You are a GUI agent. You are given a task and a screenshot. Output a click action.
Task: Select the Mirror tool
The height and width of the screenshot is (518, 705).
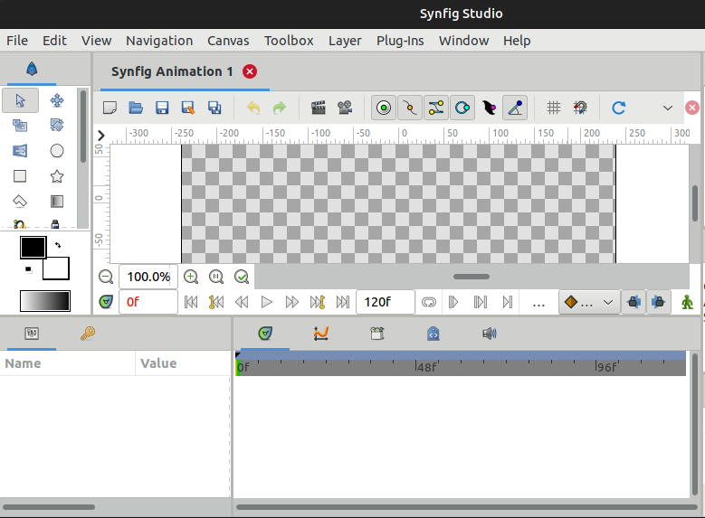(20, 150)
